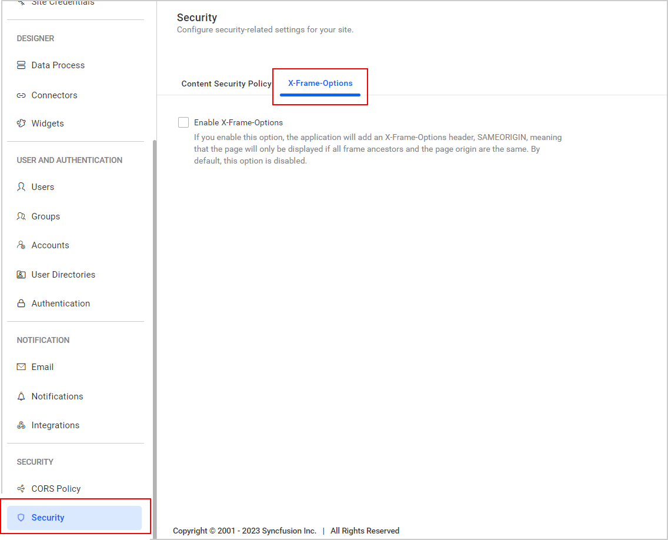Click the Authentication padlock icon

click(x=21, y=303)
